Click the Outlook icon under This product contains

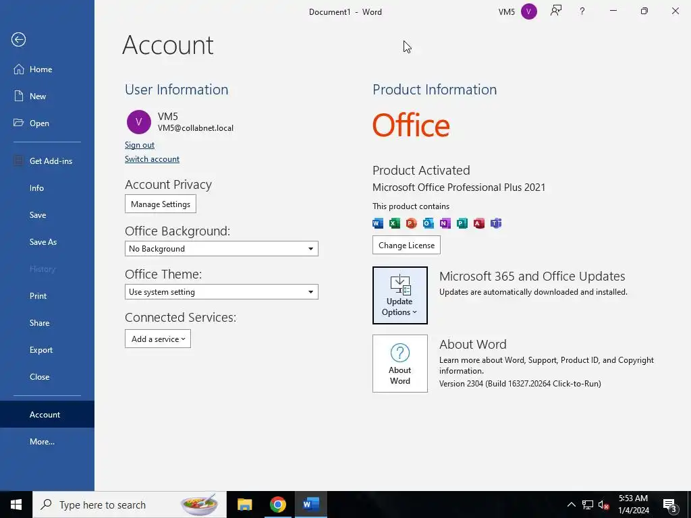pos(428,223)
